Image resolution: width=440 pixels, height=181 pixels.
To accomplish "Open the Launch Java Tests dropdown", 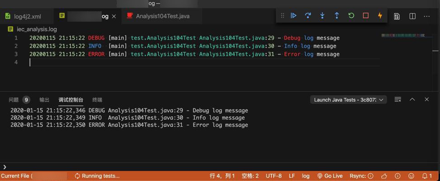I will click(348, 100).
